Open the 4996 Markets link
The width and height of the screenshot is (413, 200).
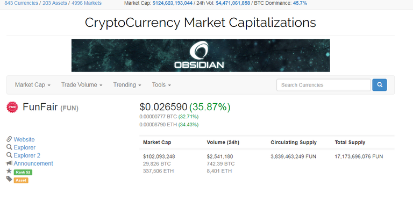(x=87, y=3)
